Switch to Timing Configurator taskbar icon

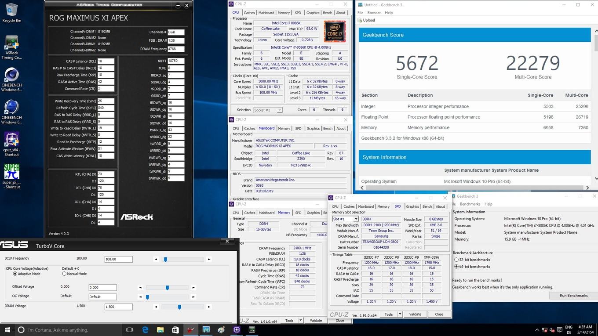[x=252, y=330]
